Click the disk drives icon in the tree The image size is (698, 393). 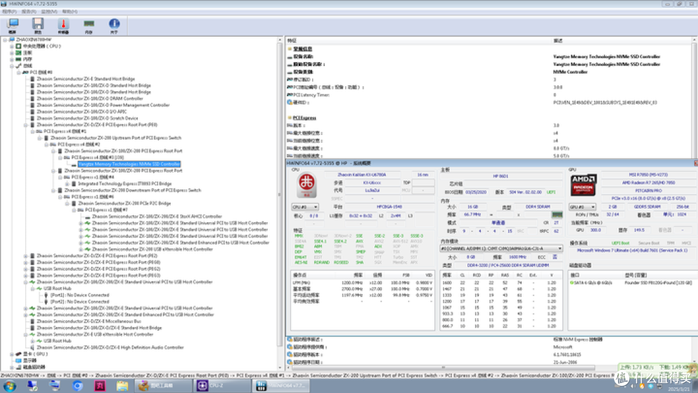coord(18,367)
